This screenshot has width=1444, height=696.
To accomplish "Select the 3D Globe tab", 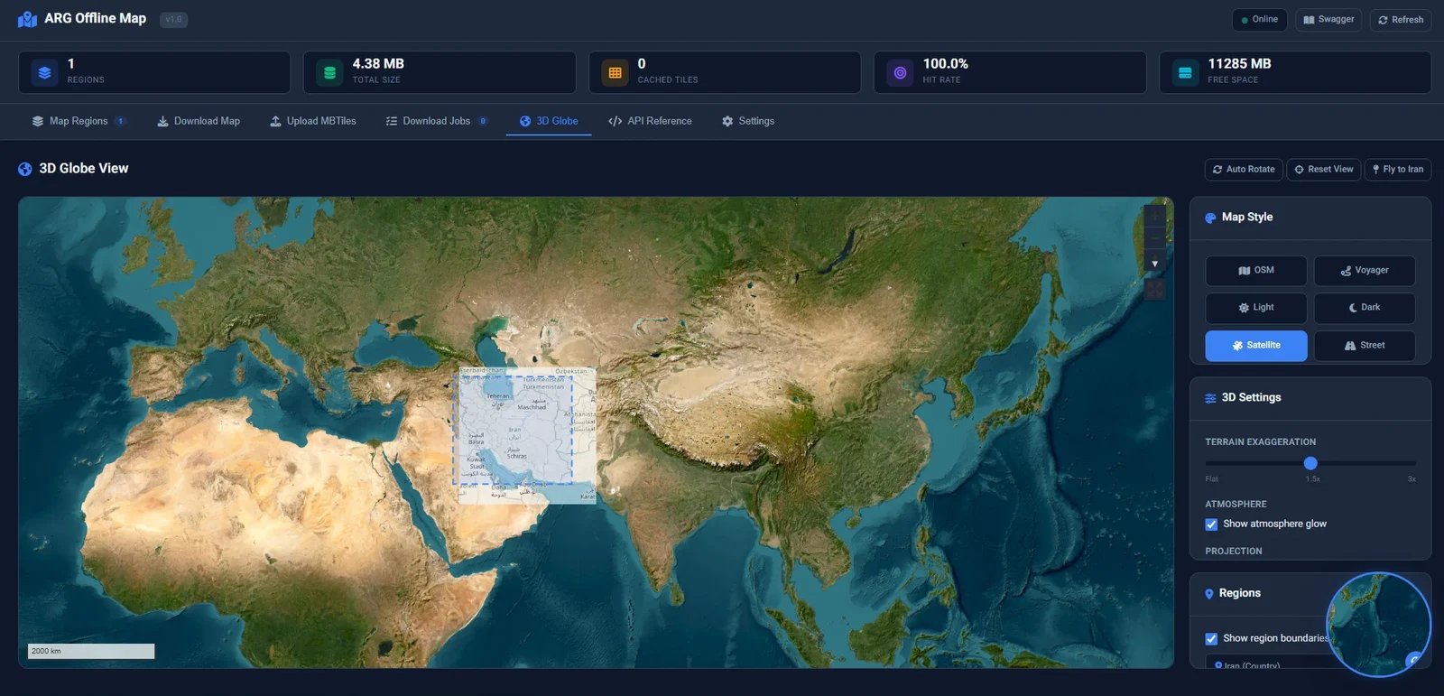I will coord(549,121).
